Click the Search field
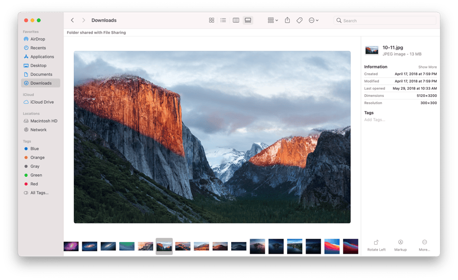Viewport: 458px width, 280px height. 385,21
